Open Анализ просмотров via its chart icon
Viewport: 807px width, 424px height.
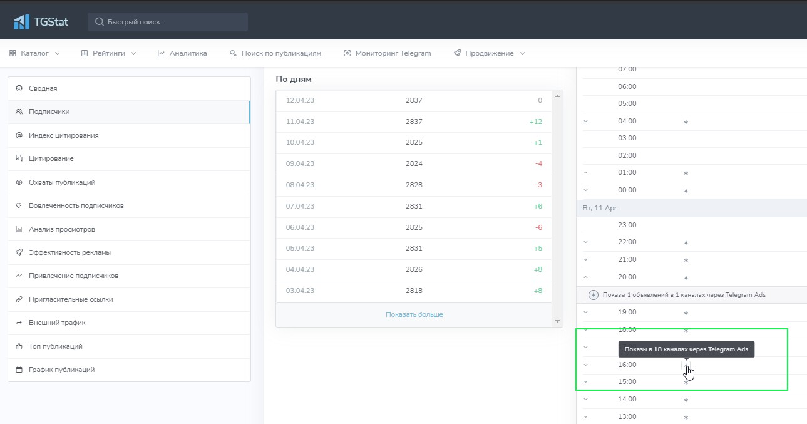pyautogui.click(x=19, y=229)
